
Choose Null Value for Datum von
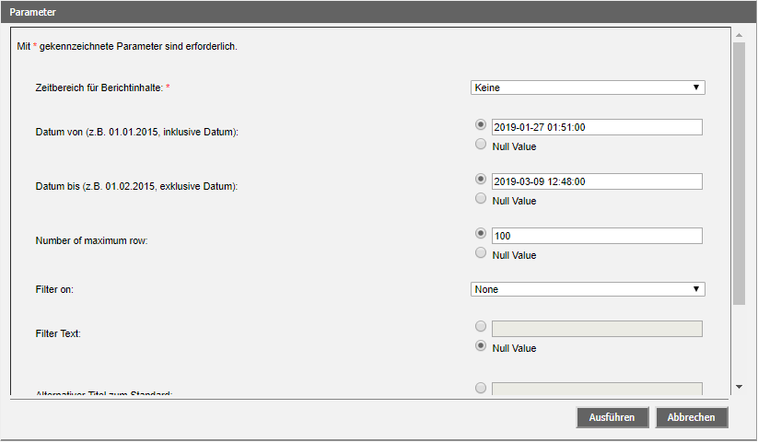click(x=480, y=146)
